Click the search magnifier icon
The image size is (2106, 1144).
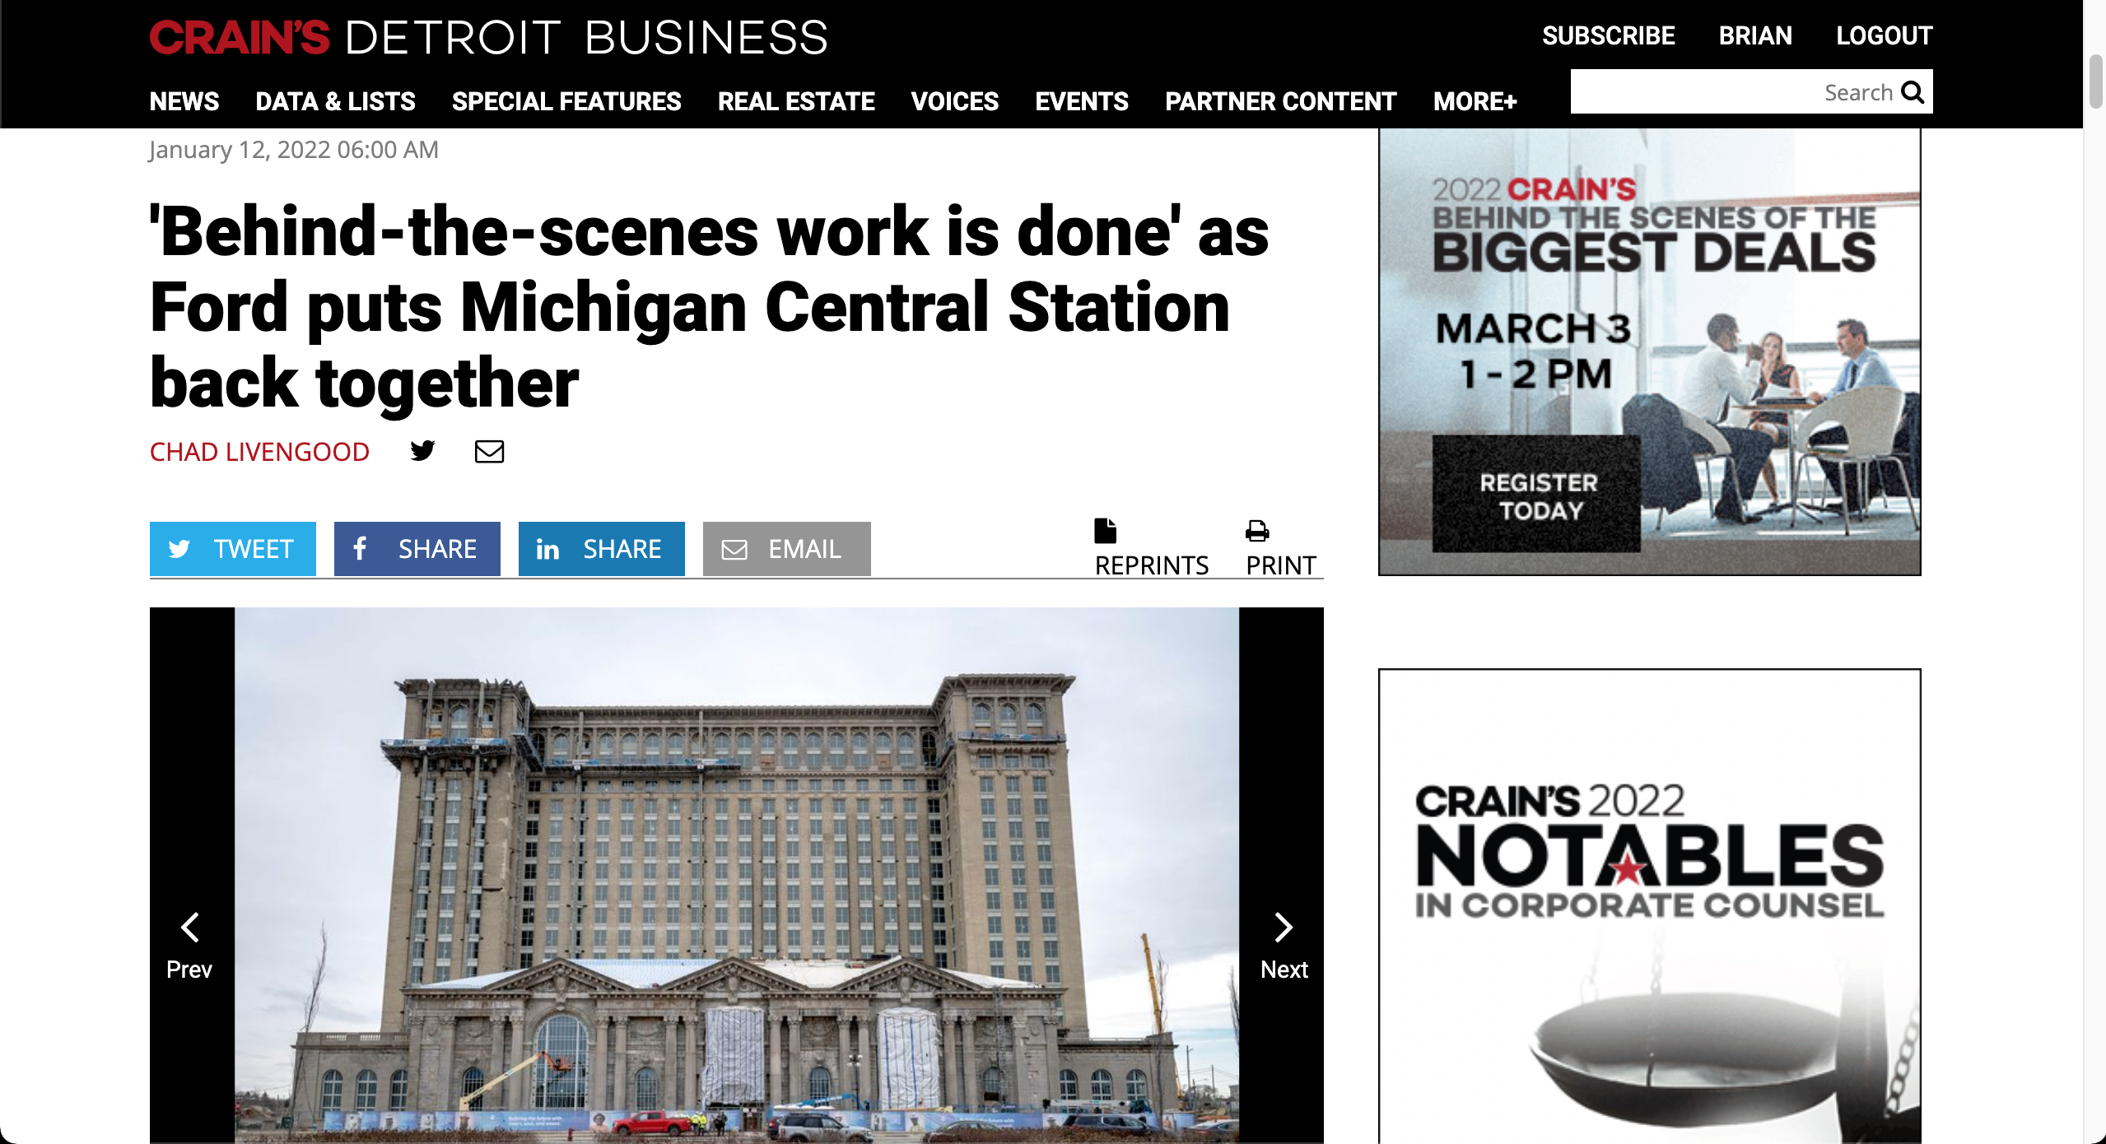(1913, 92)
